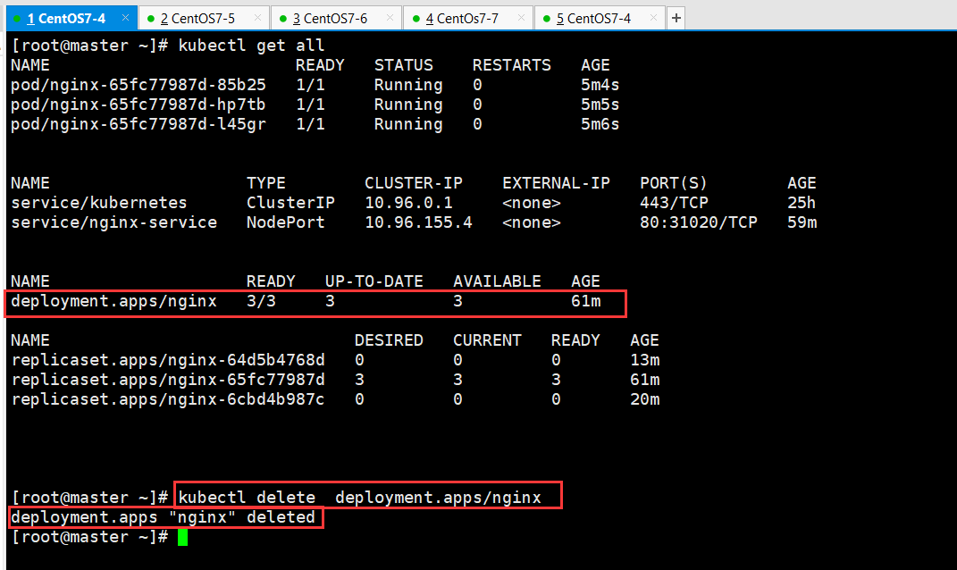The height and width of the screenshot is (570, 957).
Task: Click the RESTARTS column header
Action: [x=511, y=65]
